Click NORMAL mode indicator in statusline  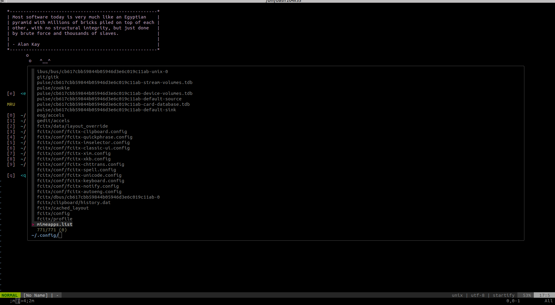click(x=10, y=295)
